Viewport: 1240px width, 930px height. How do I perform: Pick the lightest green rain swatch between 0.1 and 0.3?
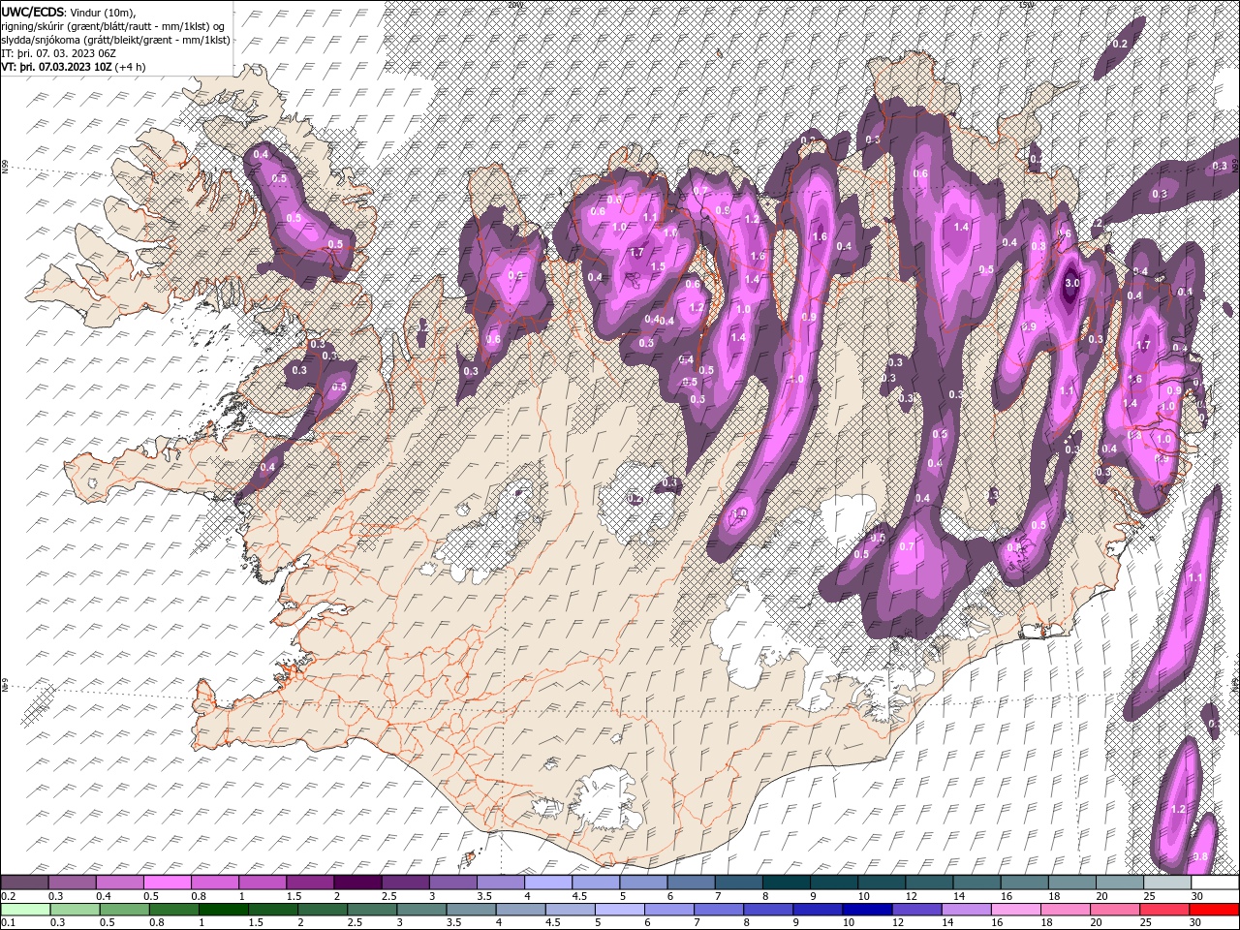24,909
